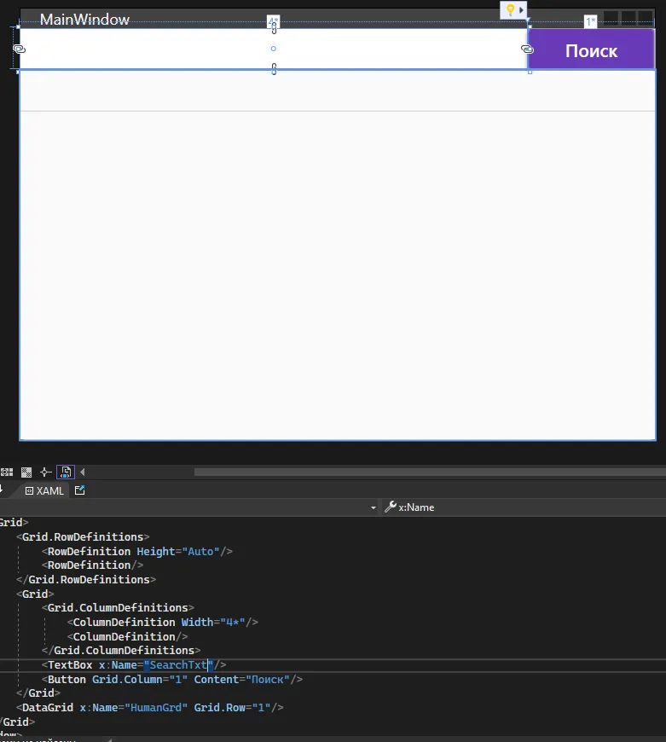
Task: Click the lightbulb quick actions icon
Action: [511, 10]
